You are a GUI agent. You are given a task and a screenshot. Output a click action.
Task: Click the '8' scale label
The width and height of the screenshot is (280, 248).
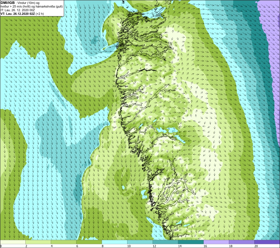102,246
